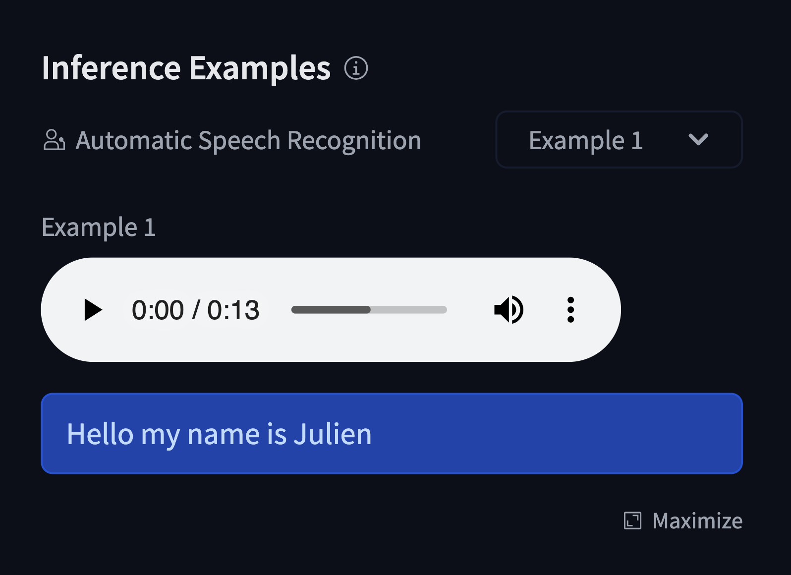Click the audio seek progress bar

[369, 310]
